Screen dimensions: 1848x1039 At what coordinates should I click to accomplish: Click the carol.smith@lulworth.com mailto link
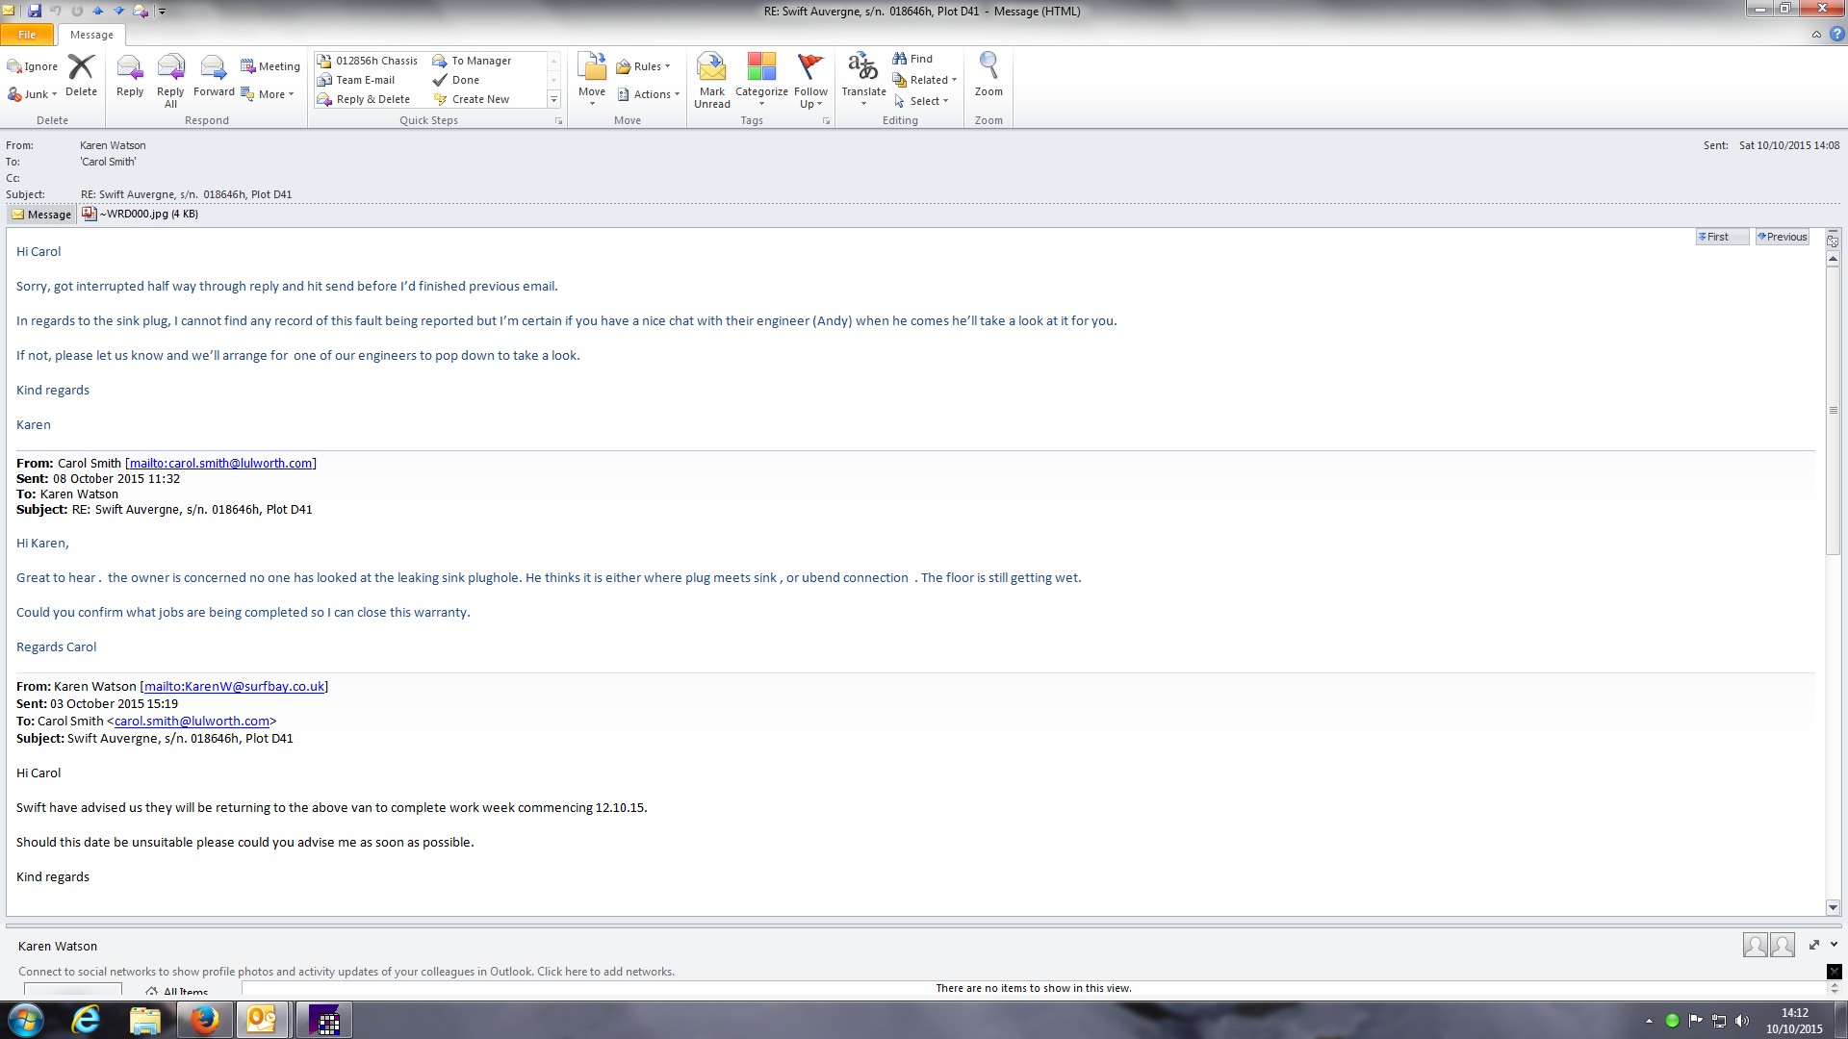coord(220,463)
